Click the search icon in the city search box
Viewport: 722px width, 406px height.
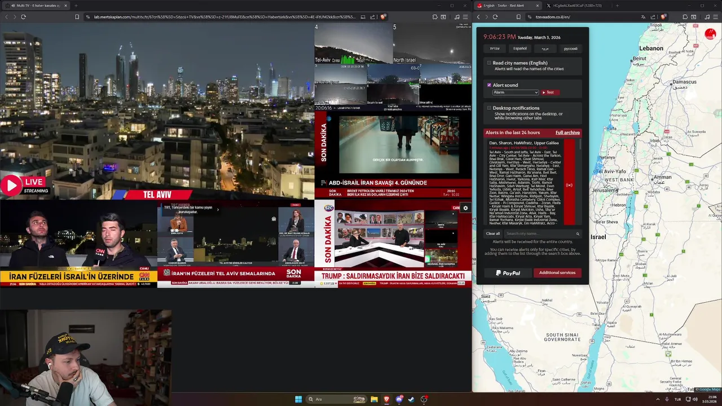(578, 233)
